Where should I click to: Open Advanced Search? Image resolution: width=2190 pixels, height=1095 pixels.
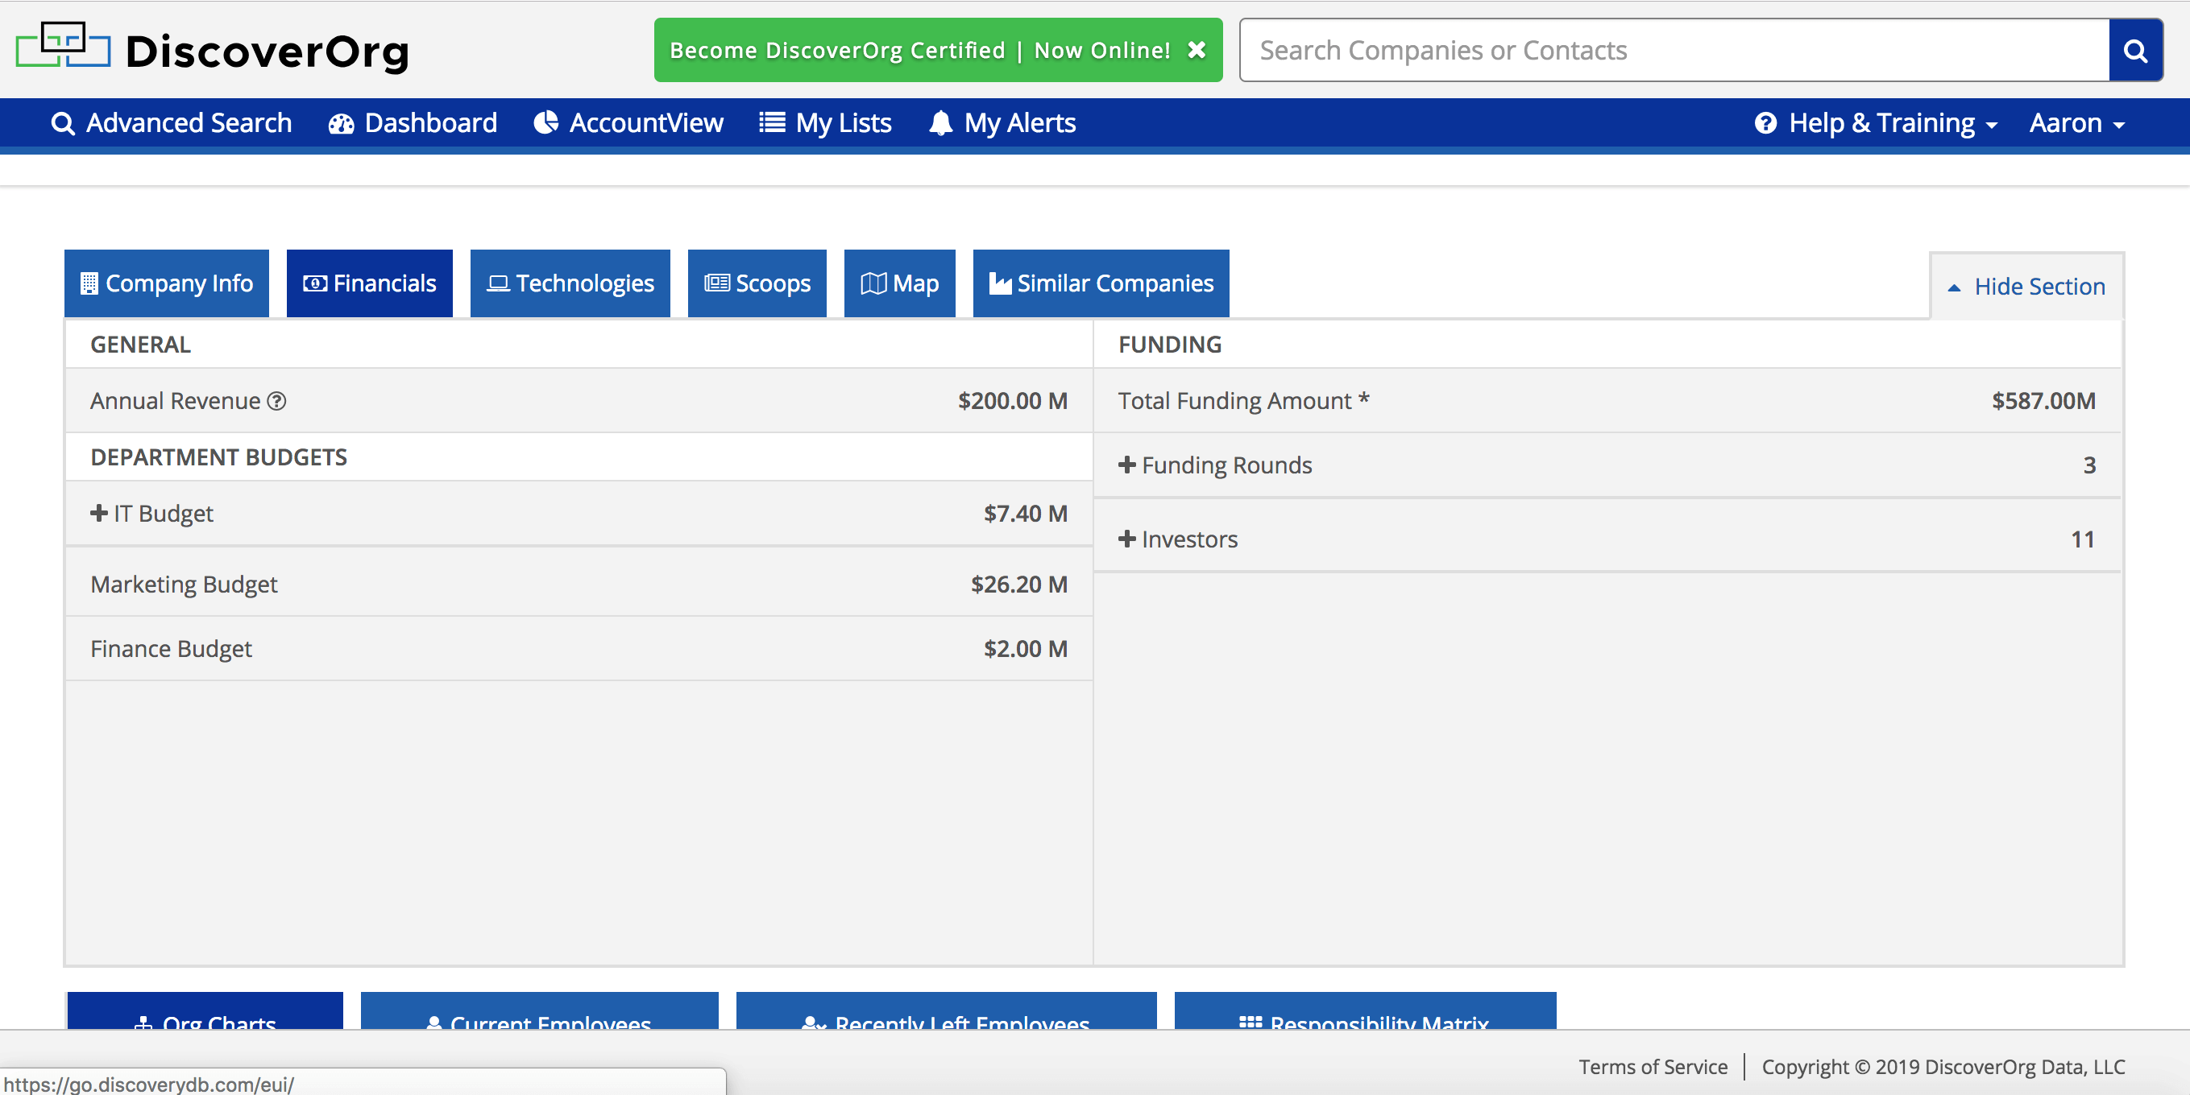tap(172, 123)
